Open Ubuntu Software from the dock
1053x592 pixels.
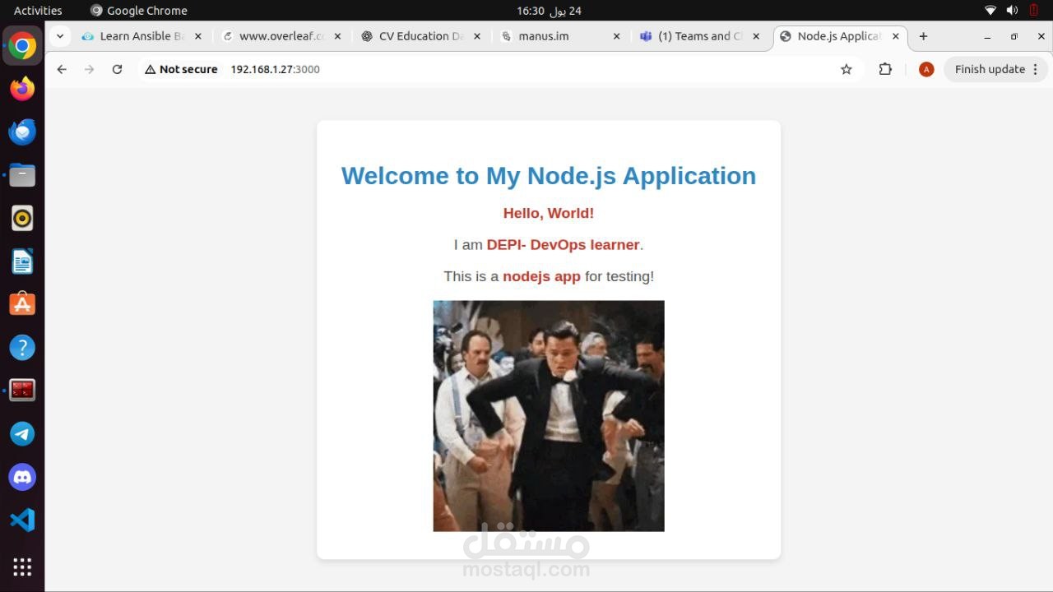click(x=22, y=303)
